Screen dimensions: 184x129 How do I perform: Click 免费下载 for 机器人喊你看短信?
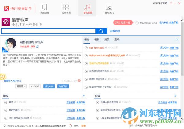coord(172,102)
